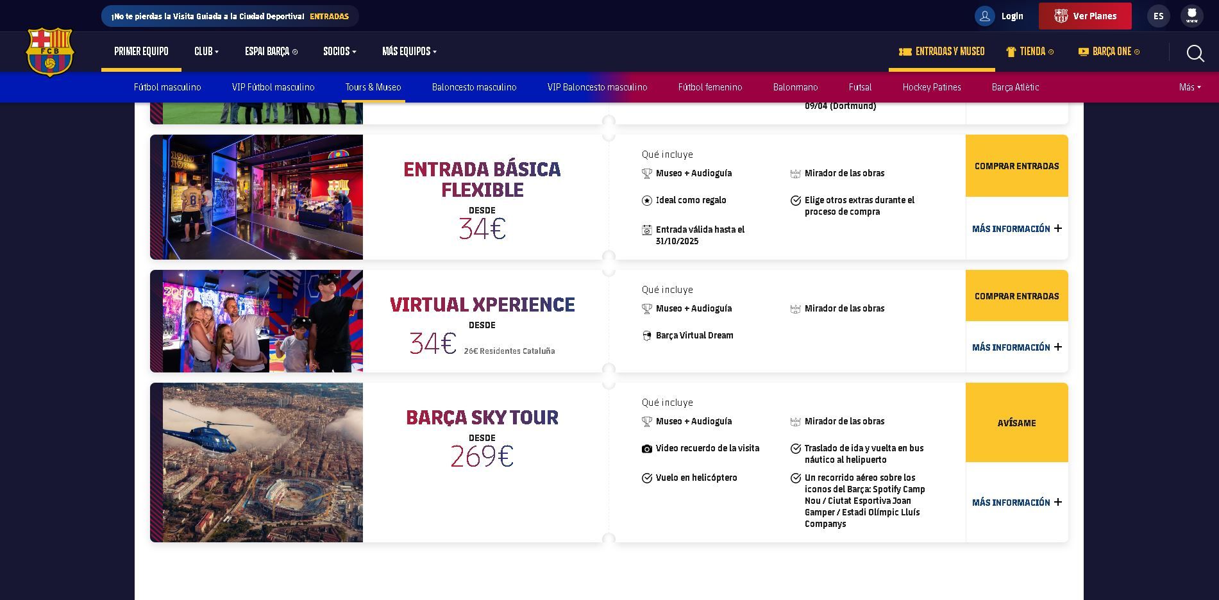1219x600 pixels.
Task: Select the Primer Equipo menu item
Action: (x=141, y=51)
